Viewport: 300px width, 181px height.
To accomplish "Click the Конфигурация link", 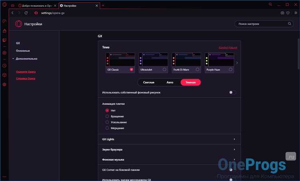I will 228,48.
